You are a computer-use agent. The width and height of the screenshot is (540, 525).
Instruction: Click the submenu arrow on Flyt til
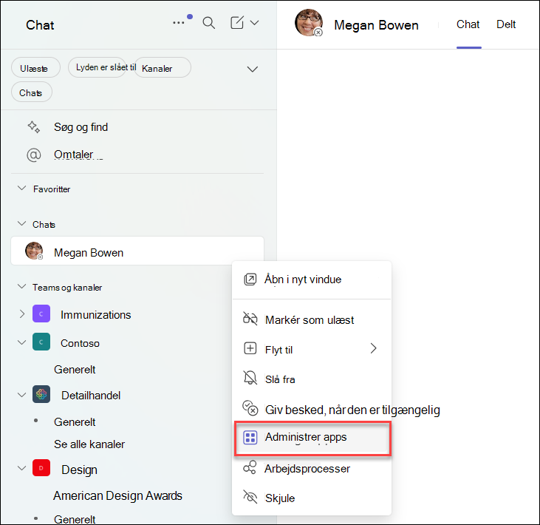(373, 348)
